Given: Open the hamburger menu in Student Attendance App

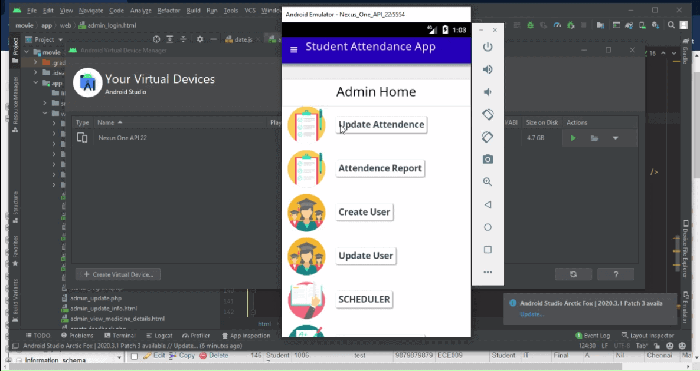Looking at the screenshot, I should pyautogui.click(x=294, y=49).
